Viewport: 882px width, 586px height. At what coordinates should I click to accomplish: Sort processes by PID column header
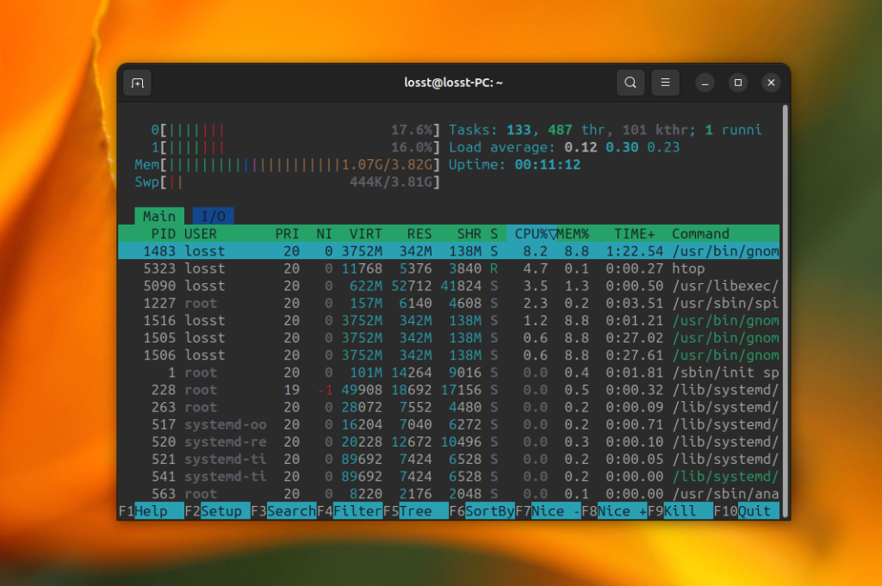(x=163, y=234)
